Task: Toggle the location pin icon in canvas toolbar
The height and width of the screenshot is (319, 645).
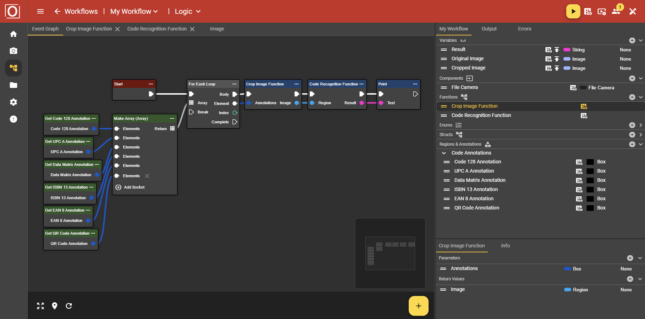Action: click(x=55, y=306)
